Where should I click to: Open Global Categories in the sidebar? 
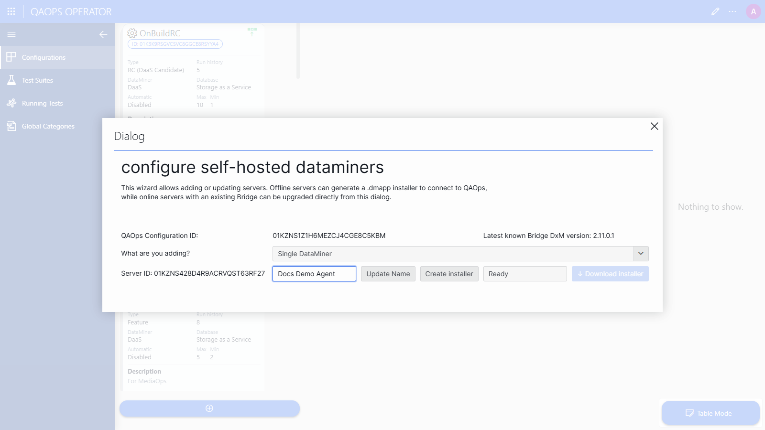57,126
